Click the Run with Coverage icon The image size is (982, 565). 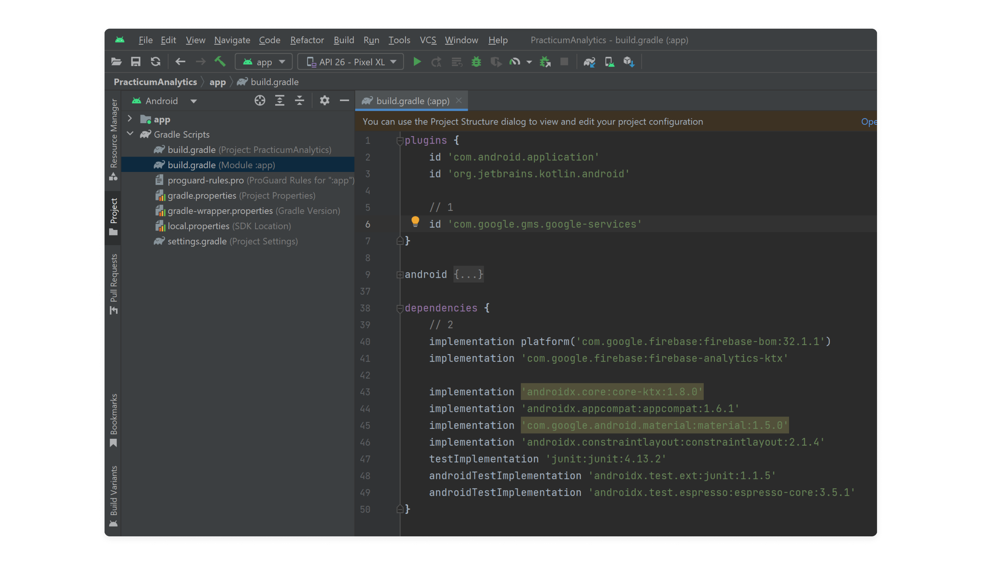pyautogui.click(x=496, y=62)
